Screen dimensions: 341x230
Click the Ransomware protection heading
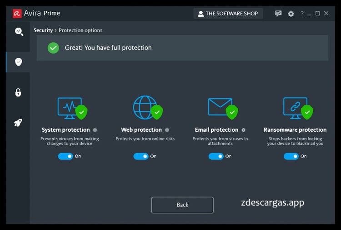pos(295,130)
